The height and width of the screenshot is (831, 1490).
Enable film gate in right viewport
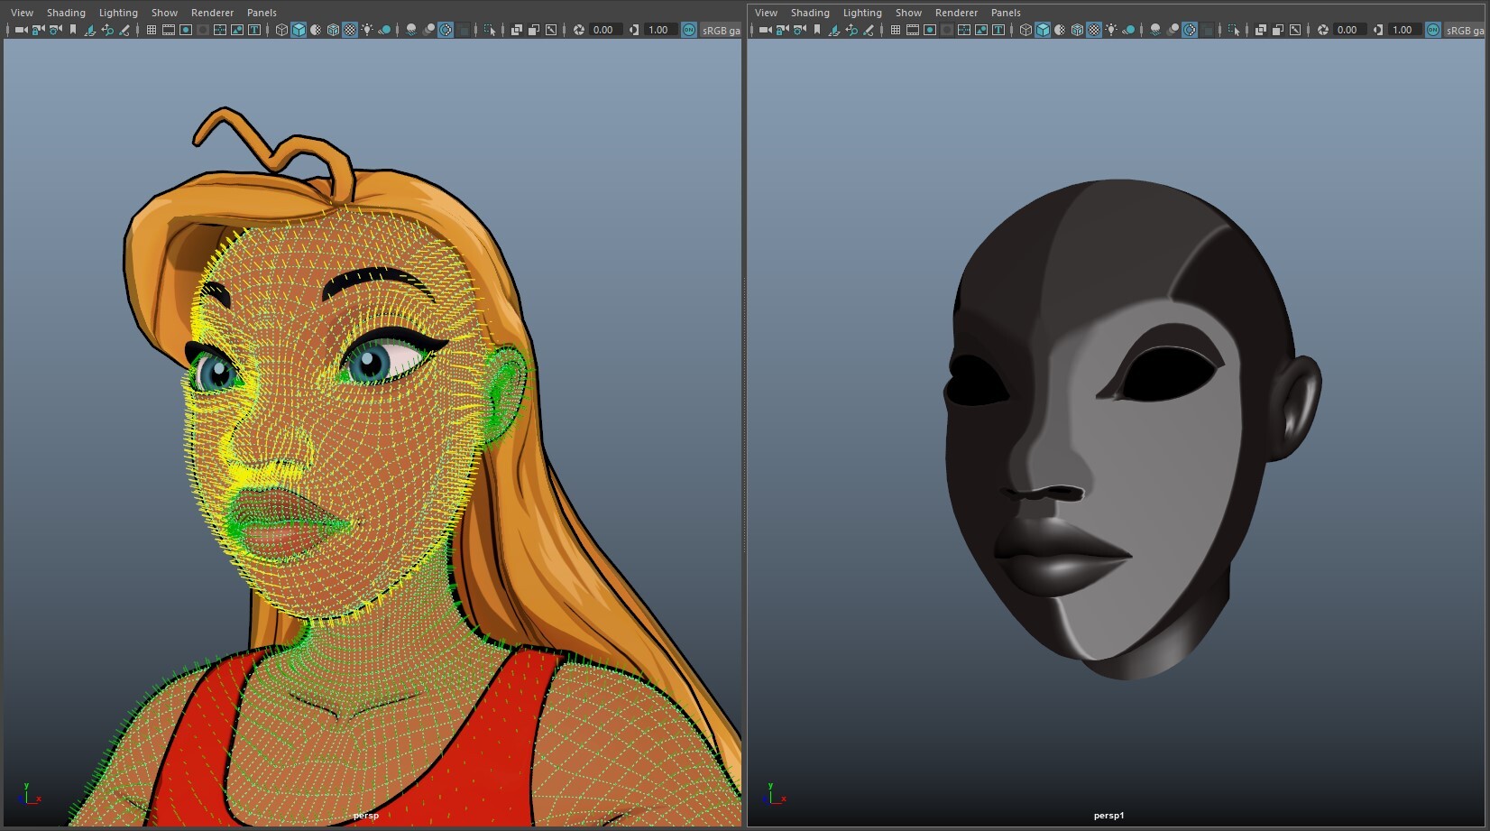(x=913, y=30)
